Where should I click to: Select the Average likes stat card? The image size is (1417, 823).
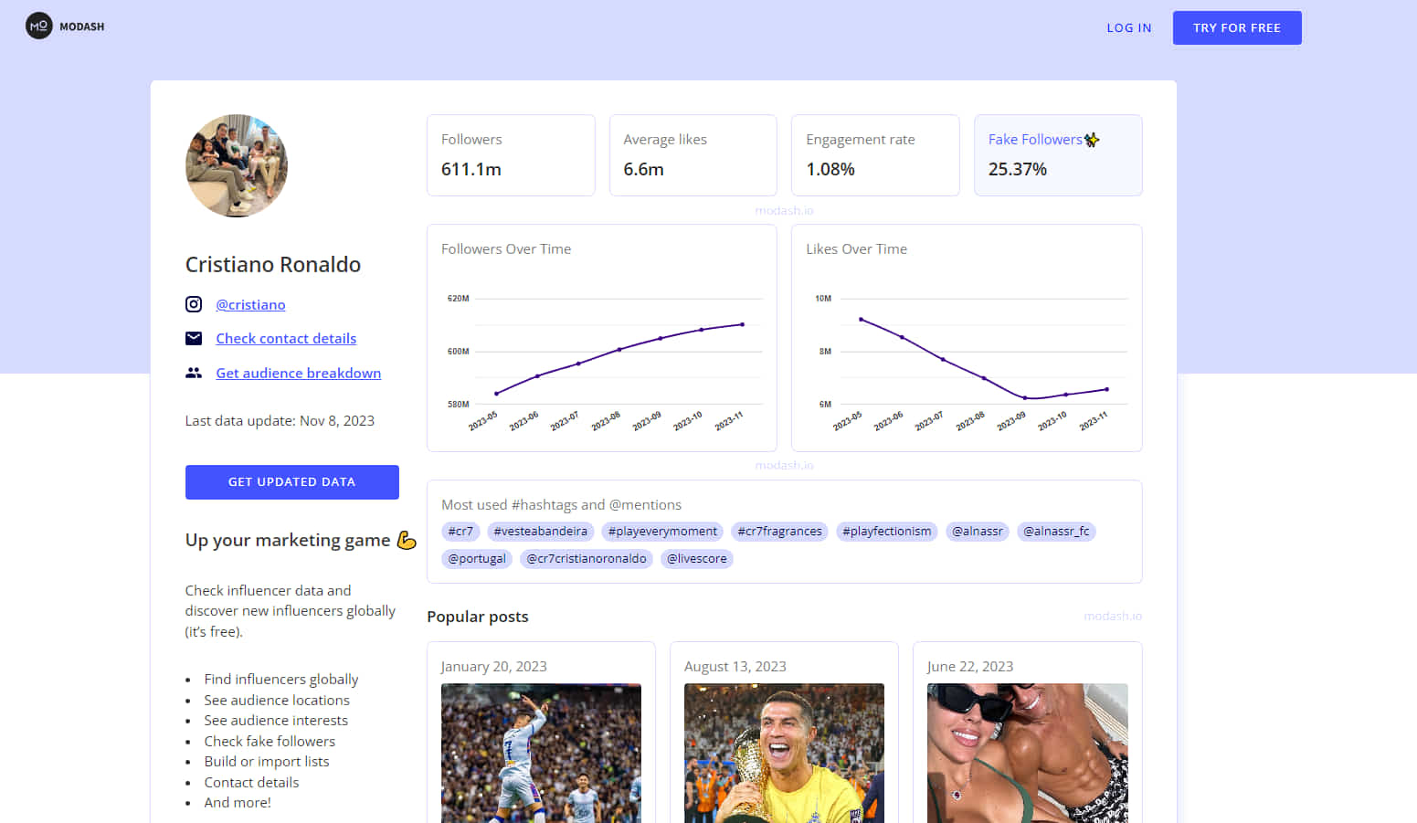[x=693, y=155]
